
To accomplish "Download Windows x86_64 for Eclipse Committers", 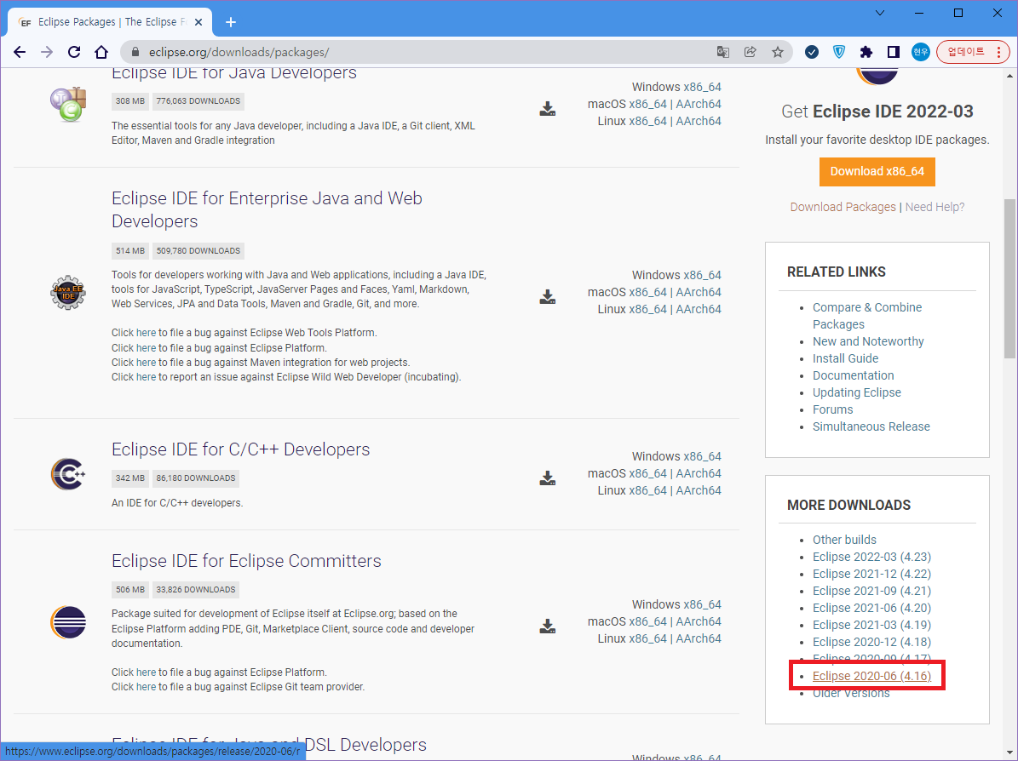I will point(702,604).
